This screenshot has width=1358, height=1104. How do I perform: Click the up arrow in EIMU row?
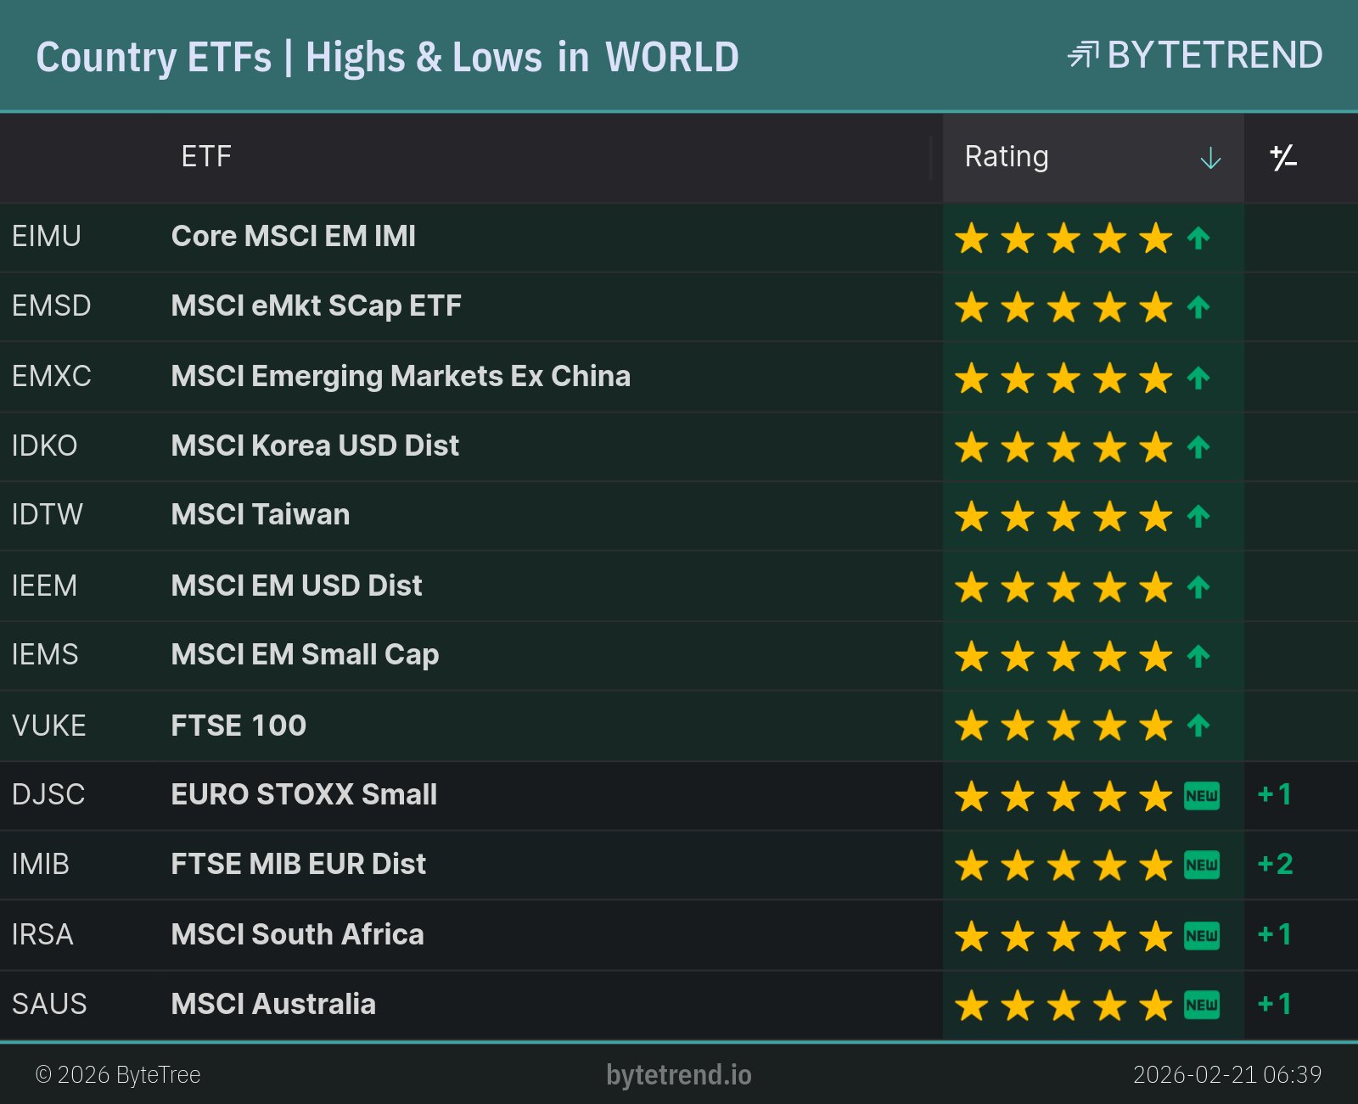1198,238
